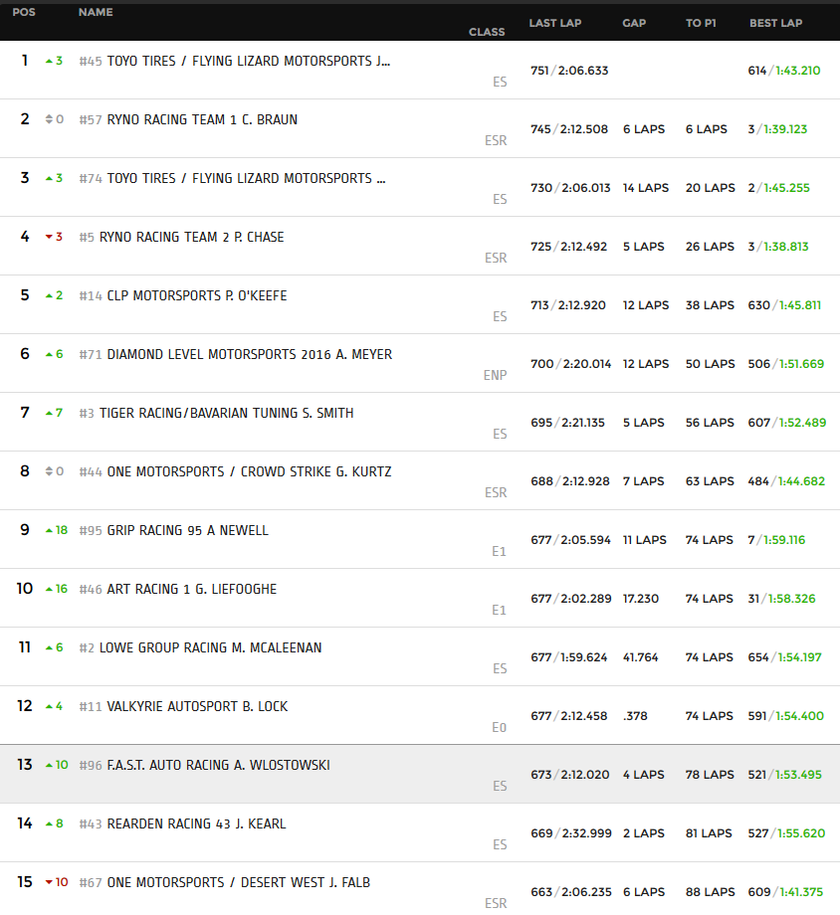This screenshot has height=915, width=840.
Task: Click the ENP class label for #71
Action: click(495, 375)
